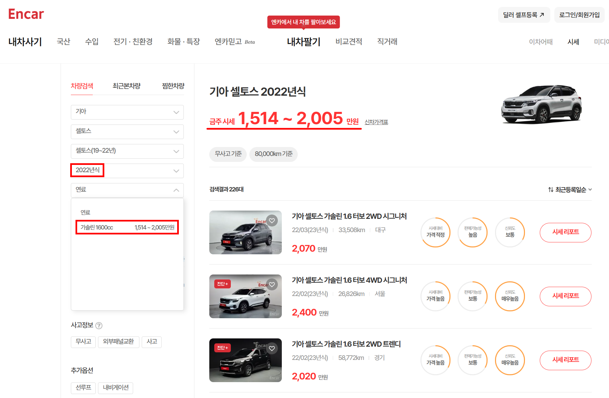Favorite the 4WD 시그니처 listing heart icon
This screenshot has height=398, width=609.
tap(272, 284)
